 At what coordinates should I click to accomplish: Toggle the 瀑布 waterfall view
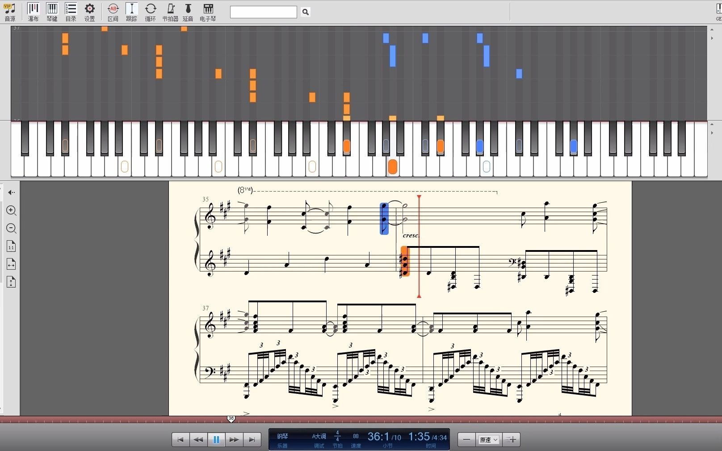(33, 12)
